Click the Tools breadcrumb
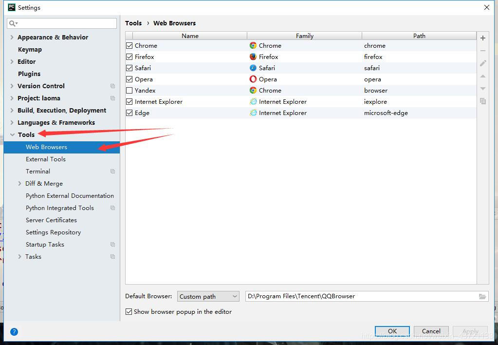The image size is (498, 345). (x=133, y=23)
